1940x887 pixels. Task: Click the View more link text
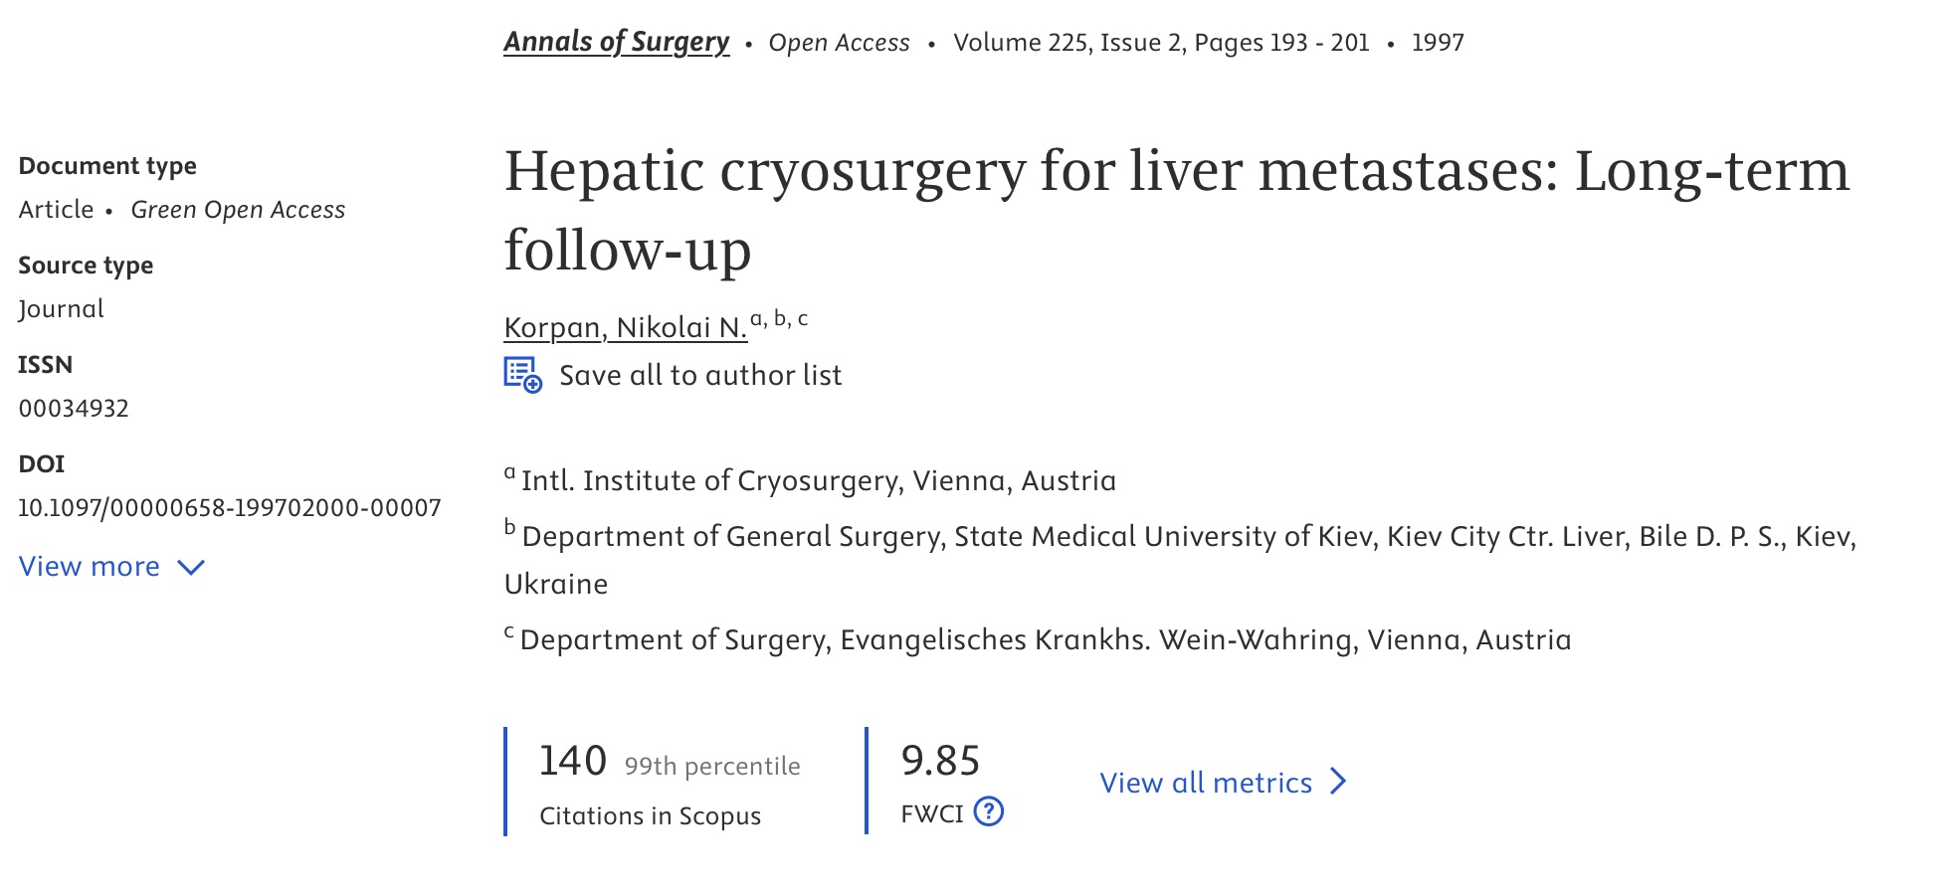90,567
